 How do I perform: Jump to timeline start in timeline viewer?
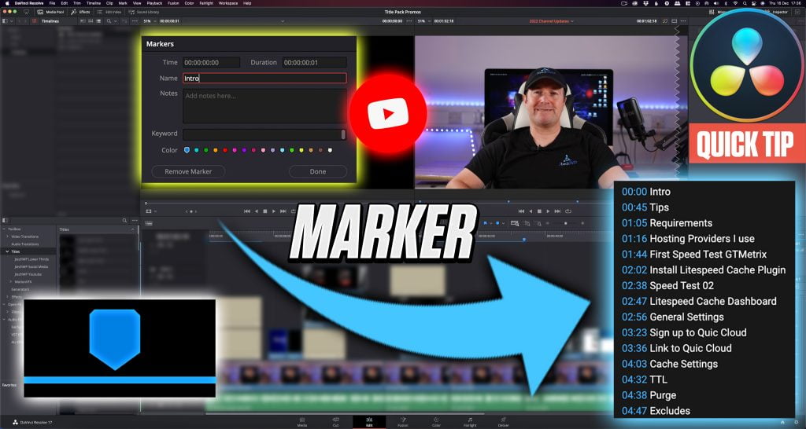[x=521, y=211]
